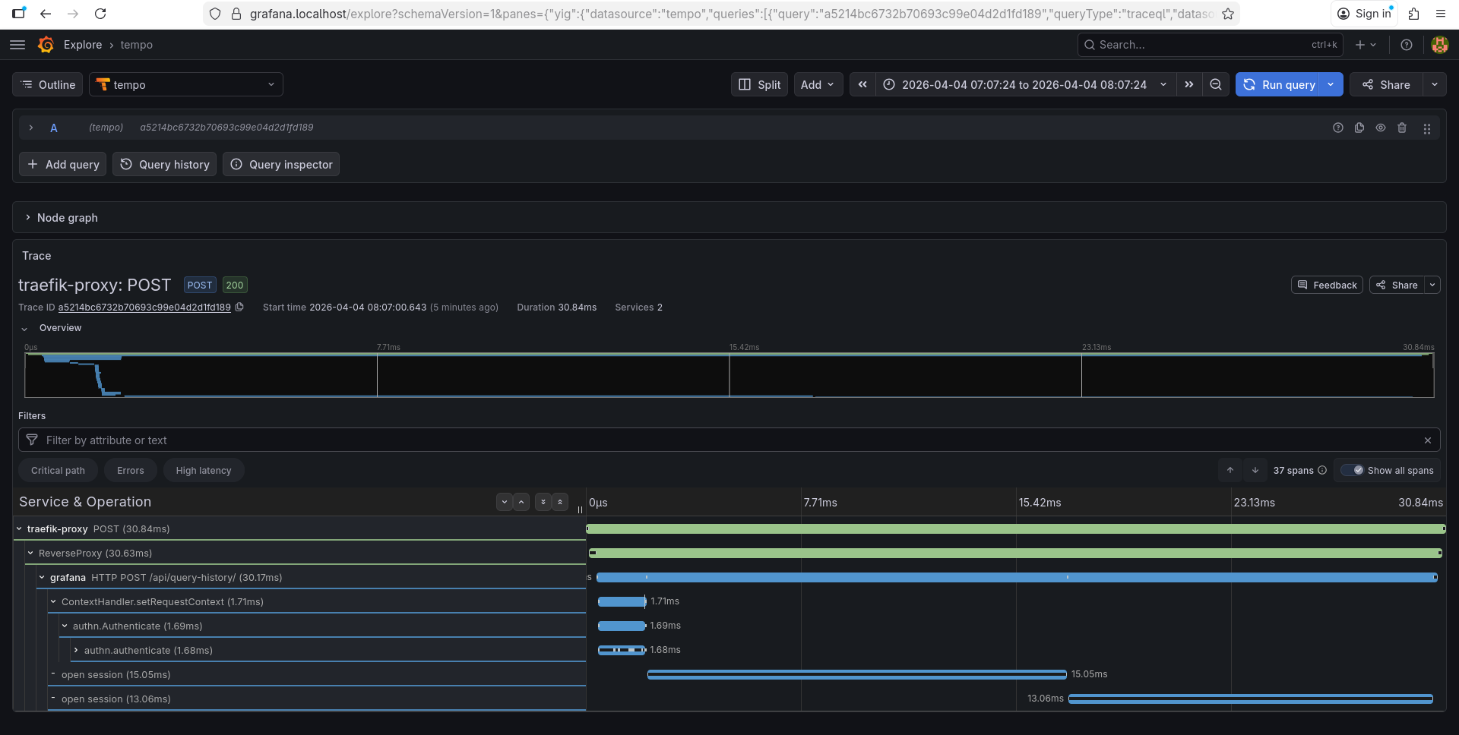
Task: Show query A help icon
Action: pyautogui.click(x=1338, y=128)
